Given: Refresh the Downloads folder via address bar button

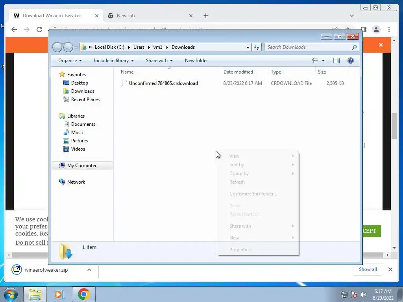Looking at the screenshot, I should click(x=257, y=47).
